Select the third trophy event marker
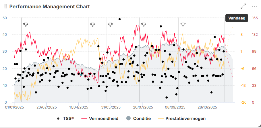 [110, 25]
